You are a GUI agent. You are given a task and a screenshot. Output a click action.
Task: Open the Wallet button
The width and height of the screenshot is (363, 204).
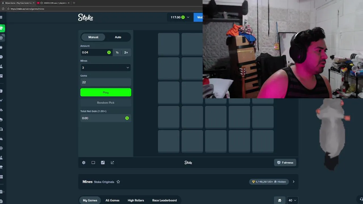coord(198,17)
